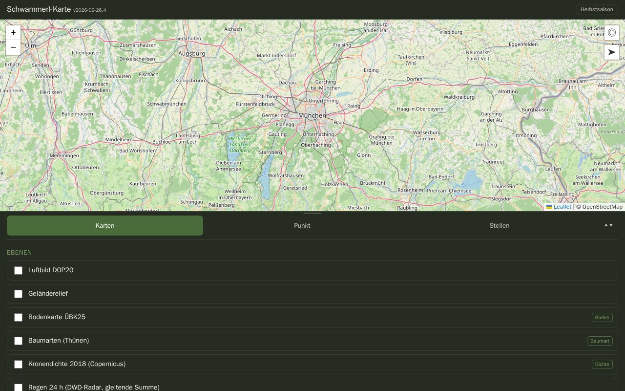The image size is (625, 391).
Task: Click the Dichte tag button
Action: [602, 364]
